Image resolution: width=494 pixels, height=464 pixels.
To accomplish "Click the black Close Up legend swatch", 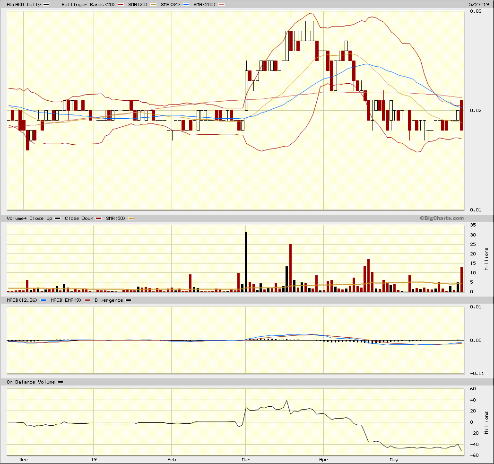I will pos(57,219).
